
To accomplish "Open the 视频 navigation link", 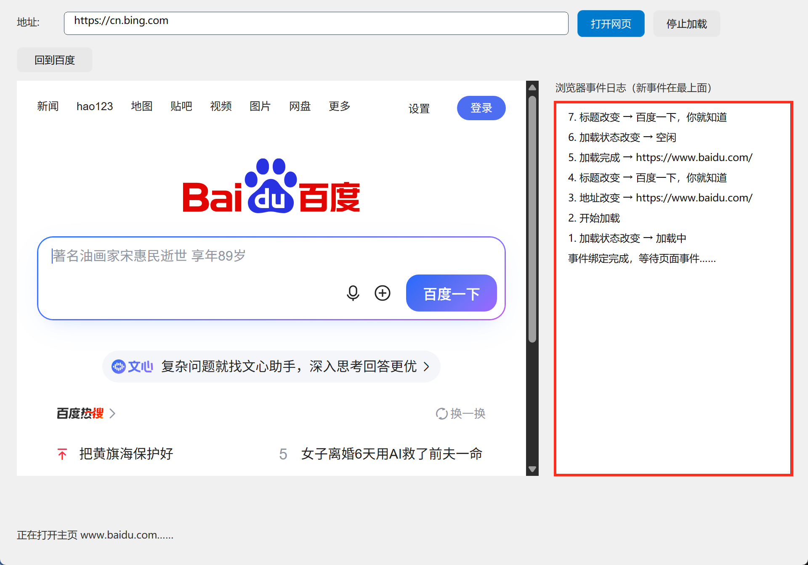I will pyautogui.click(x=221, y=106).
